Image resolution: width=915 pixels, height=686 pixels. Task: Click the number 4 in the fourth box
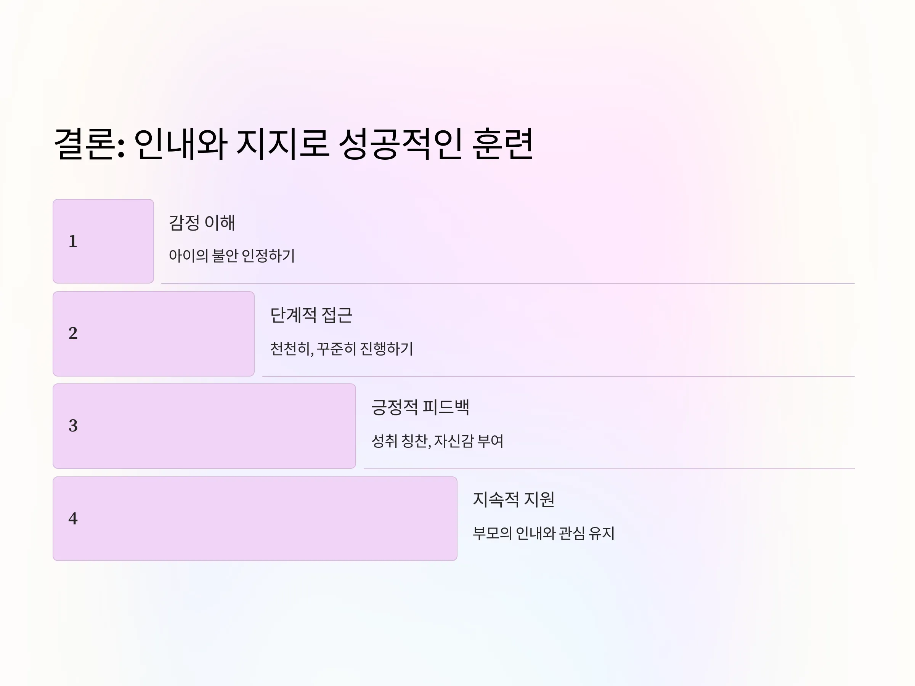click(x=73, y=519)
